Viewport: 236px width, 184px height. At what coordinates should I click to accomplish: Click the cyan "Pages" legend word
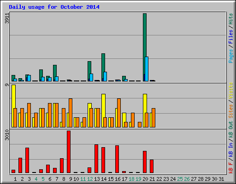pos(230,56)
